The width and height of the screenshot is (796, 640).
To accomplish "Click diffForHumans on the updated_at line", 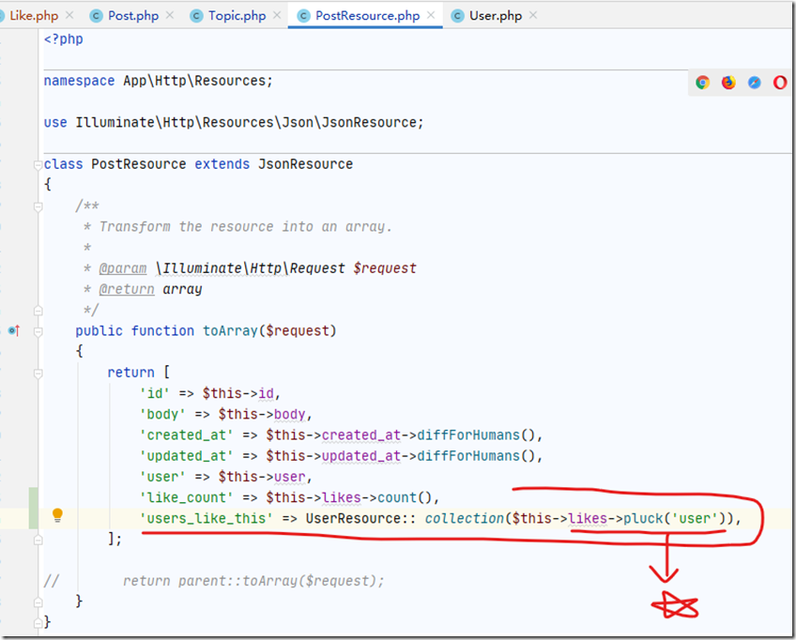I will pos(468,456).
